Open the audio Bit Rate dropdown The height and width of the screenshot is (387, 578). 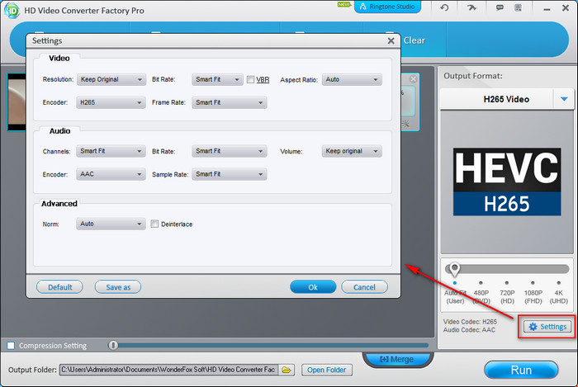tap(229, 151)
